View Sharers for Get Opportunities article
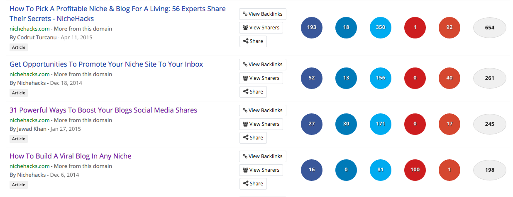 click(261, 78)
